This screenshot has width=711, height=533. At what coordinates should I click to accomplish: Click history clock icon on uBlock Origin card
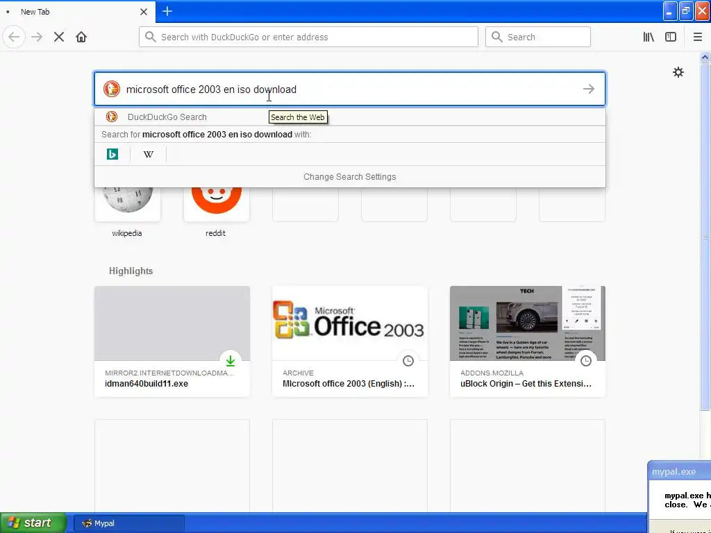click(x=586, y=361)
